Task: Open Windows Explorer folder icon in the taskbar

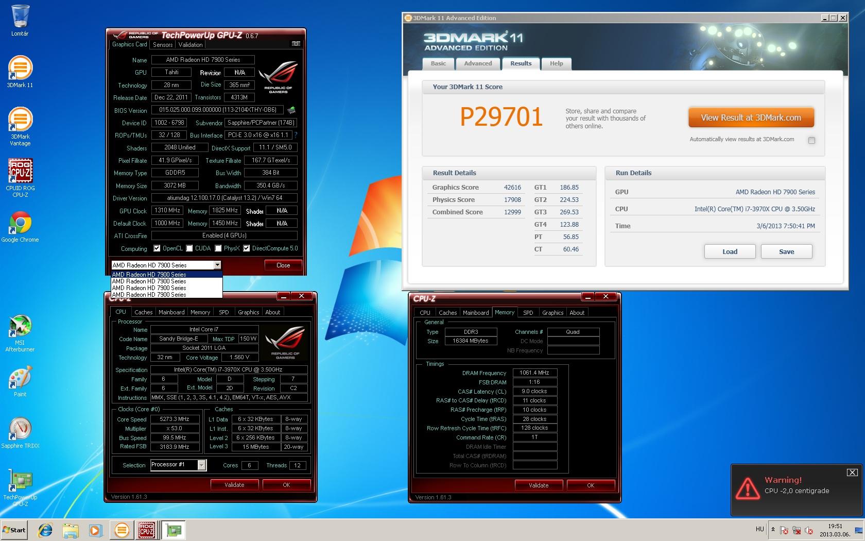Action: coord(71,530)
